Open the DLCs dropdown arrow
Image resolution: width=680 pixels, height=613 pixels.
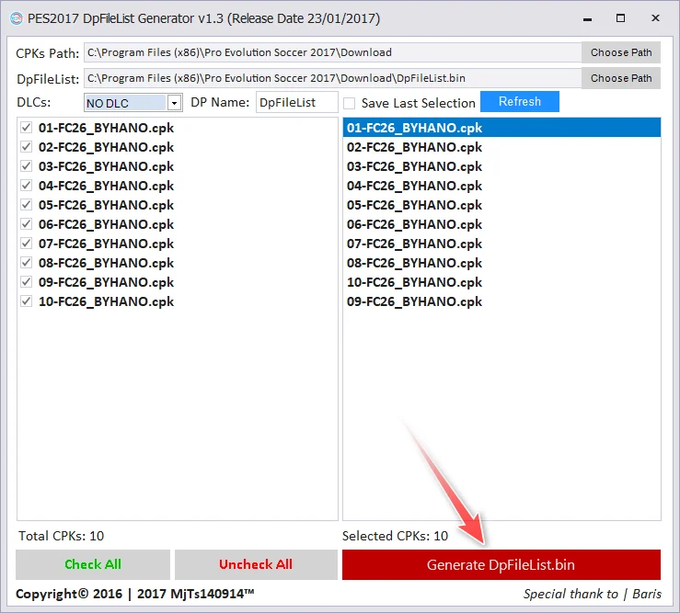[x=174, y=103]
